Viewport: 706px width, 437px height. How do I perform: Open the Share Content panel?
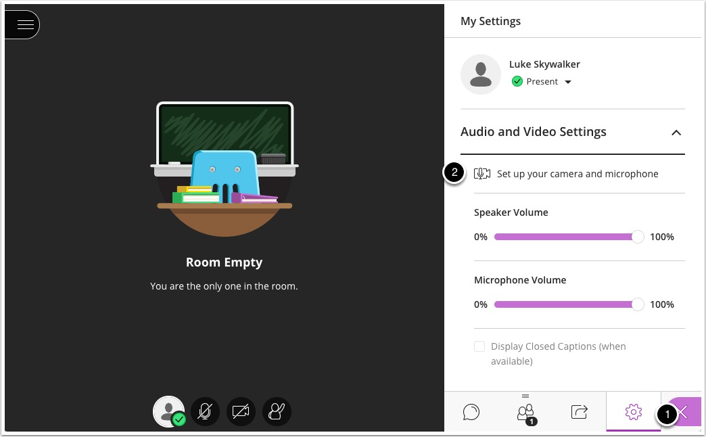[579, 412]
